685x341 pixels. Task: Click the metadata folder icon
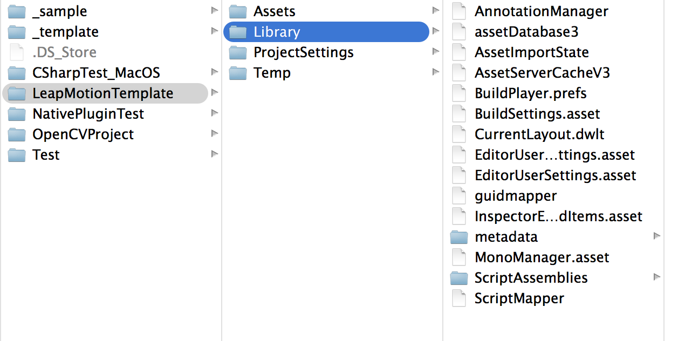click(459, 237)
